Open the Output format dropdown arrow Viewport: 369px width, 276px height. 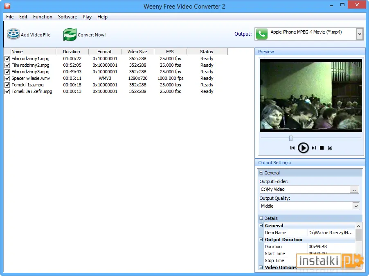click(360, 34)
